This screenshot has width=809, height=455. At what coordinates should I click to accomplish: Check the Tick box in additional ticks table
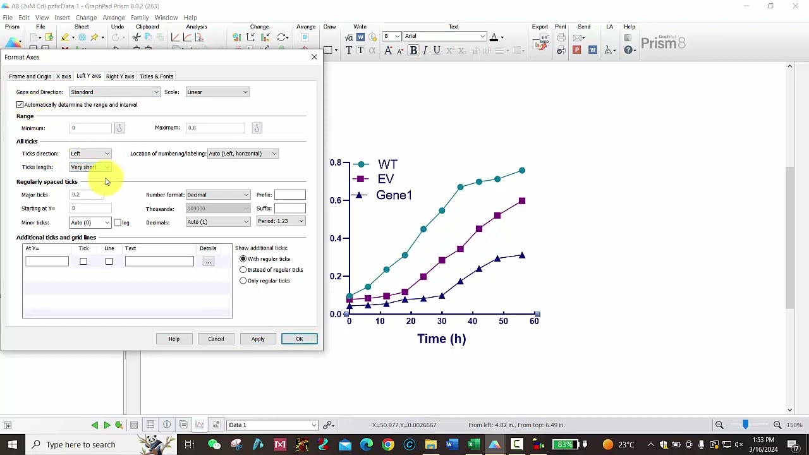pyautogui.click(x=83, y=262)
